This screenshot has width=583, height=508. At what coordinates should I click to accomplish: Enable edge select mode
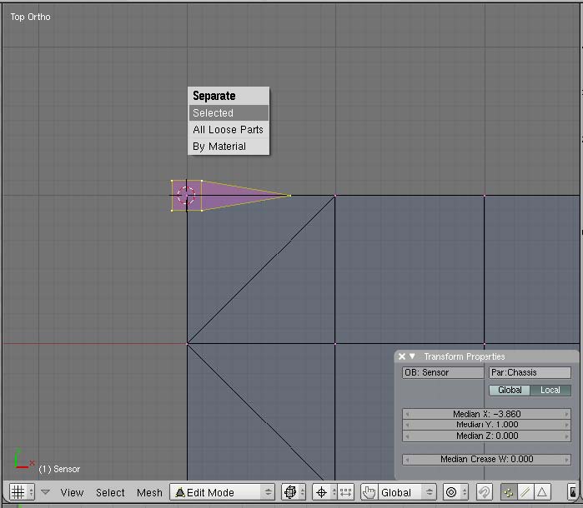click(525, 492)
